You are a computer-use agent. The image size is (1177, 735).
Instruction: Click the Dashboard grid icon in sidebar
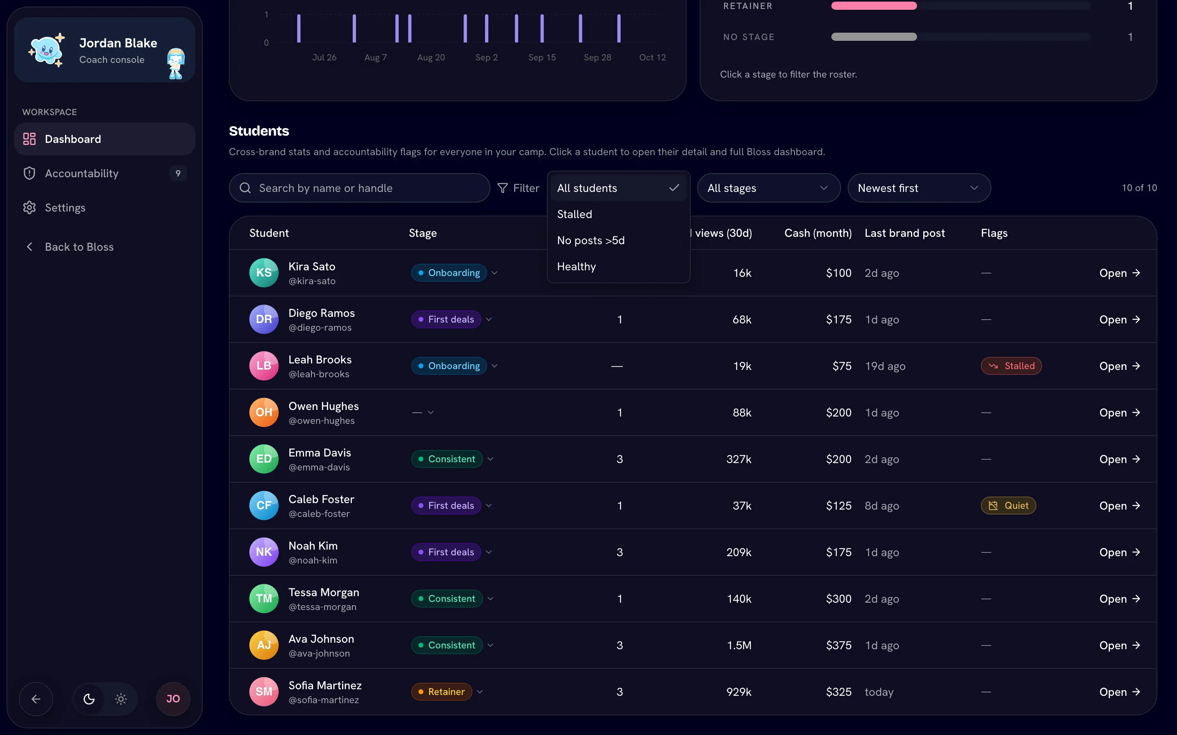click(x=29, y=139)
